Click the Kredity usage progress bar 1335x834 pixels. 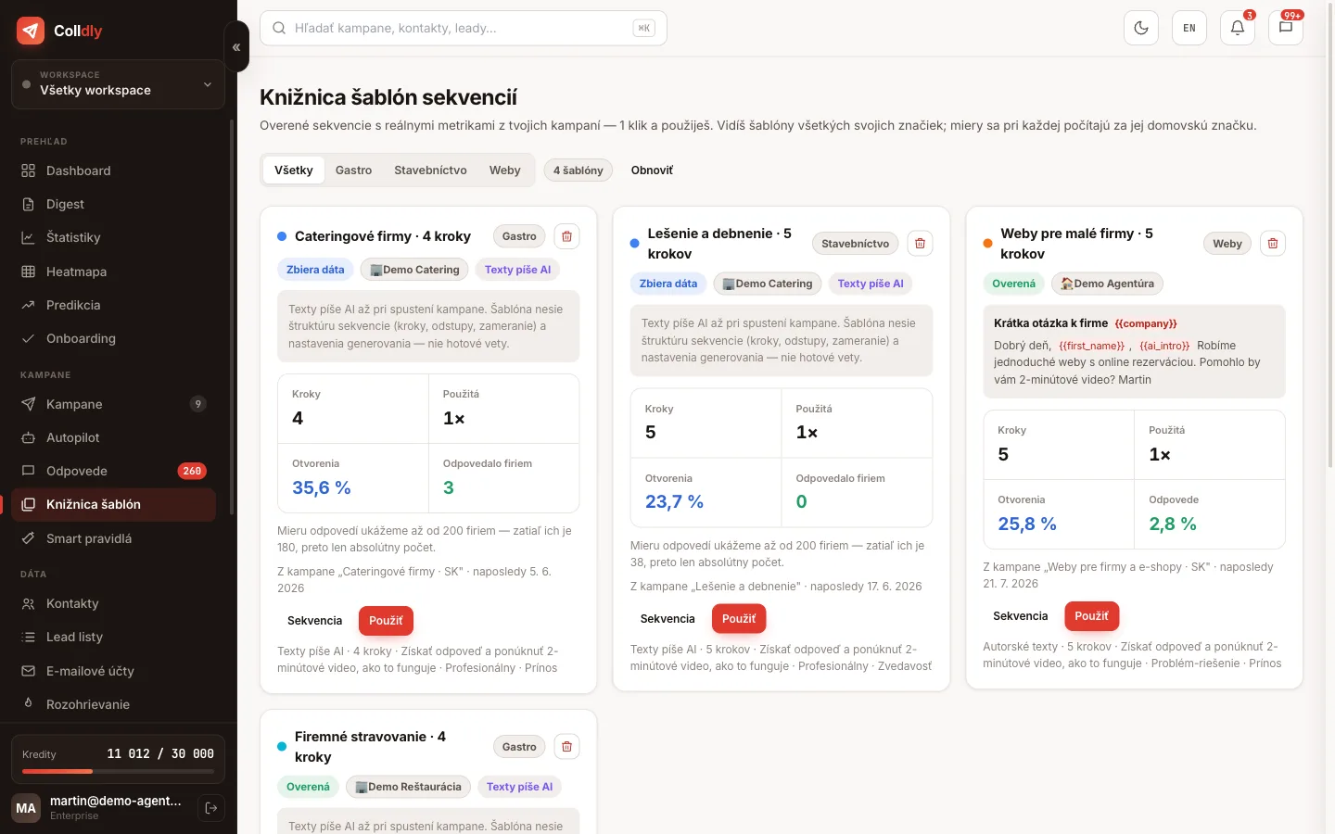118,771
